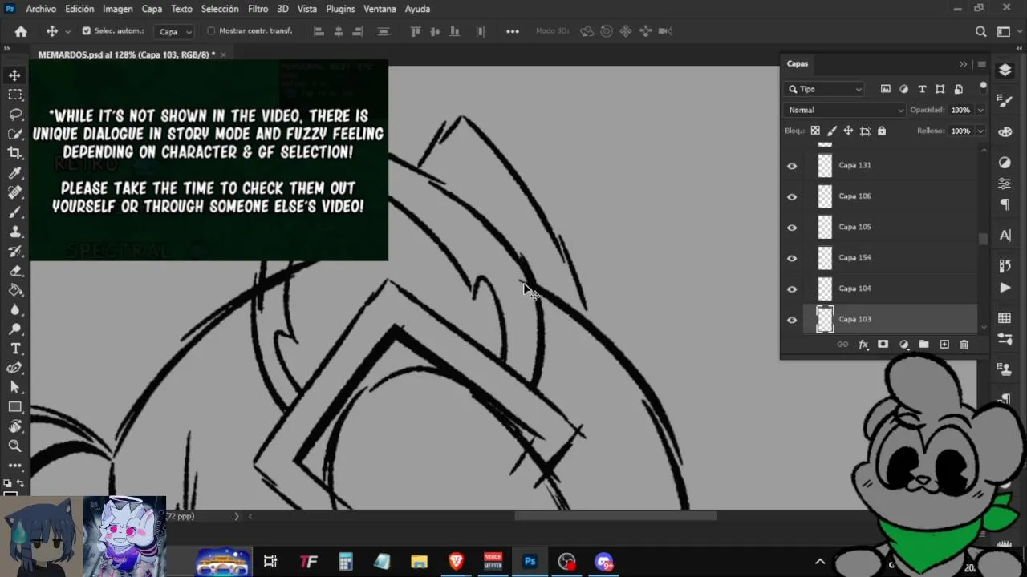
Task: Align left edges in options bar
Action: 319,31
